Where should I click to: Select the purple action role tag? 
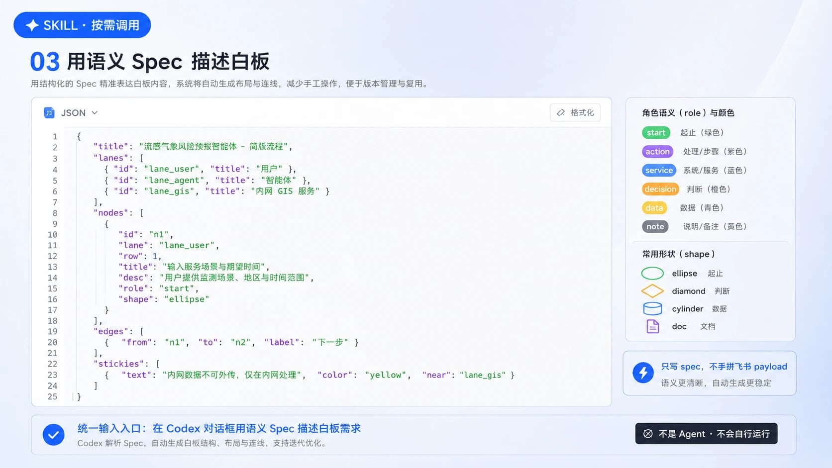657,152
